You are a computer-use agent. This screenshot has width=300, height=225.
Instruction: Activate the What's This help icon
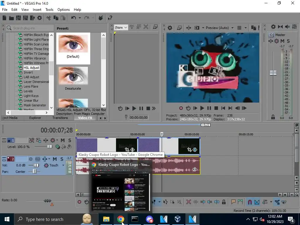point(110,18)
